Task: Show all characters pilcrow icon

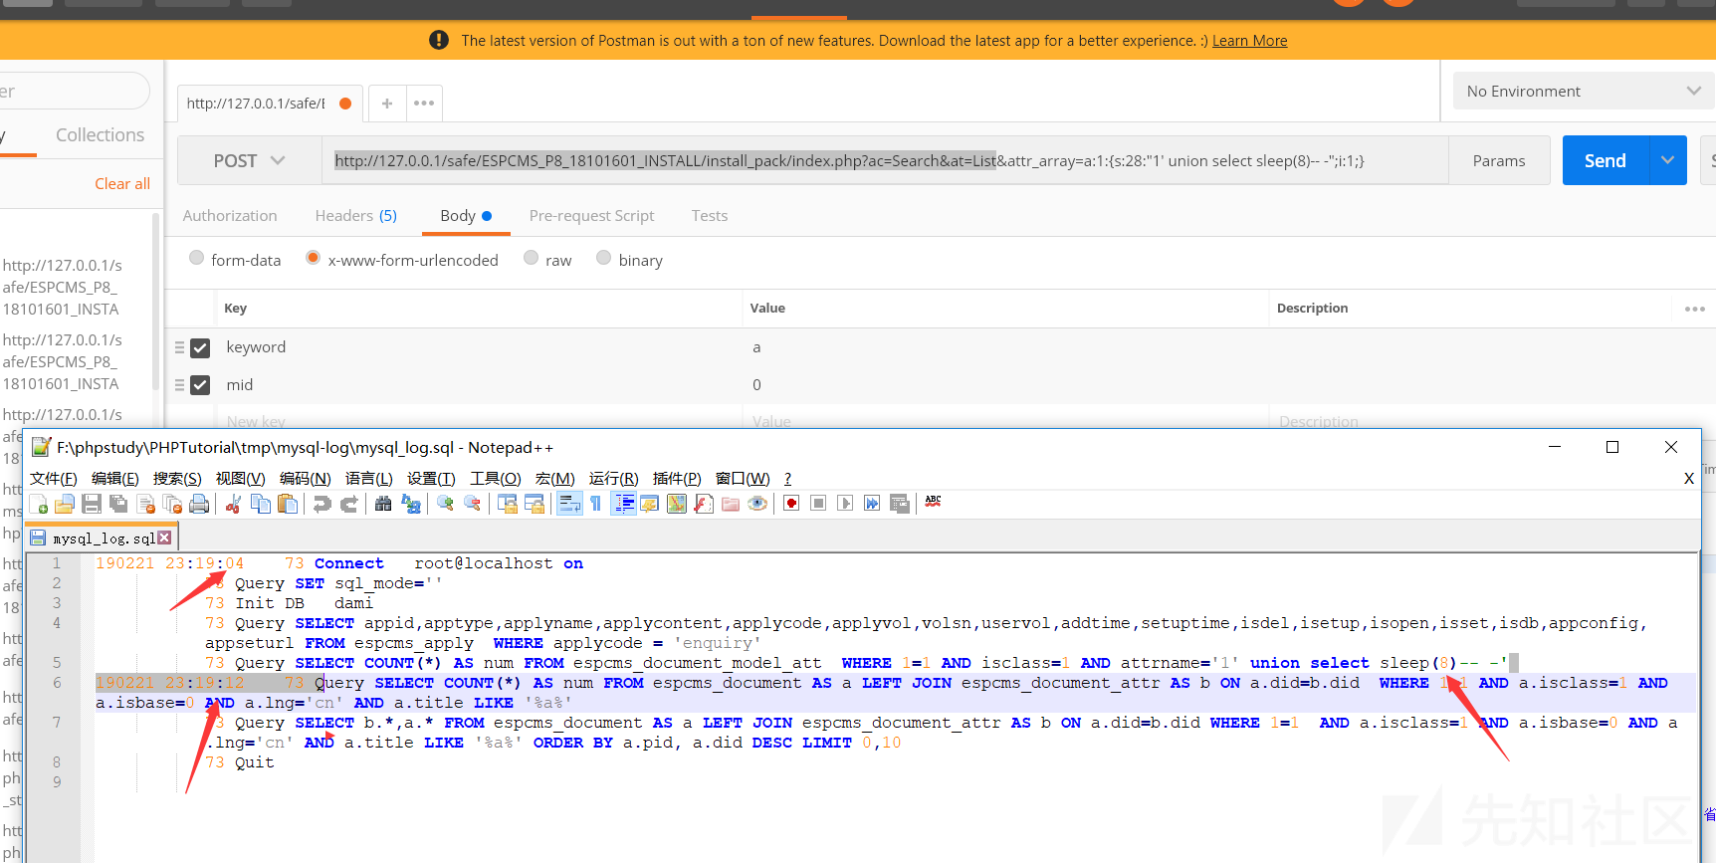Action: tap(595, 504)
